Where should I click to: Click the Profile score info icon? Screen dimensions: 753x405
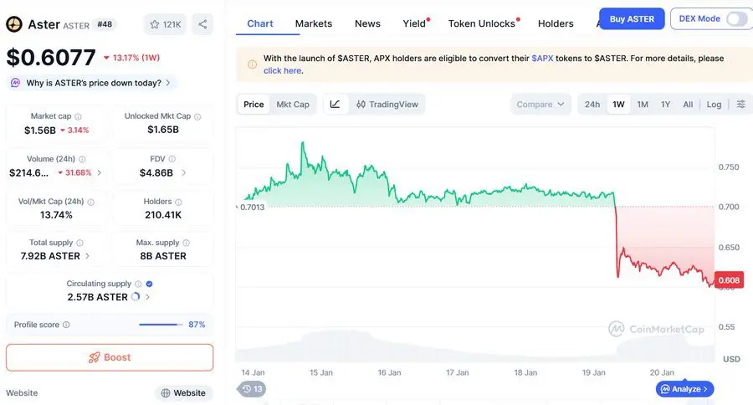click(x=66, y=325)
